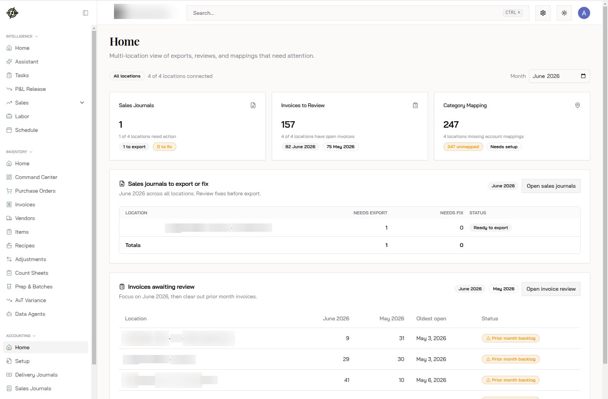Click the All locations filter chip

tap(127, 76)
